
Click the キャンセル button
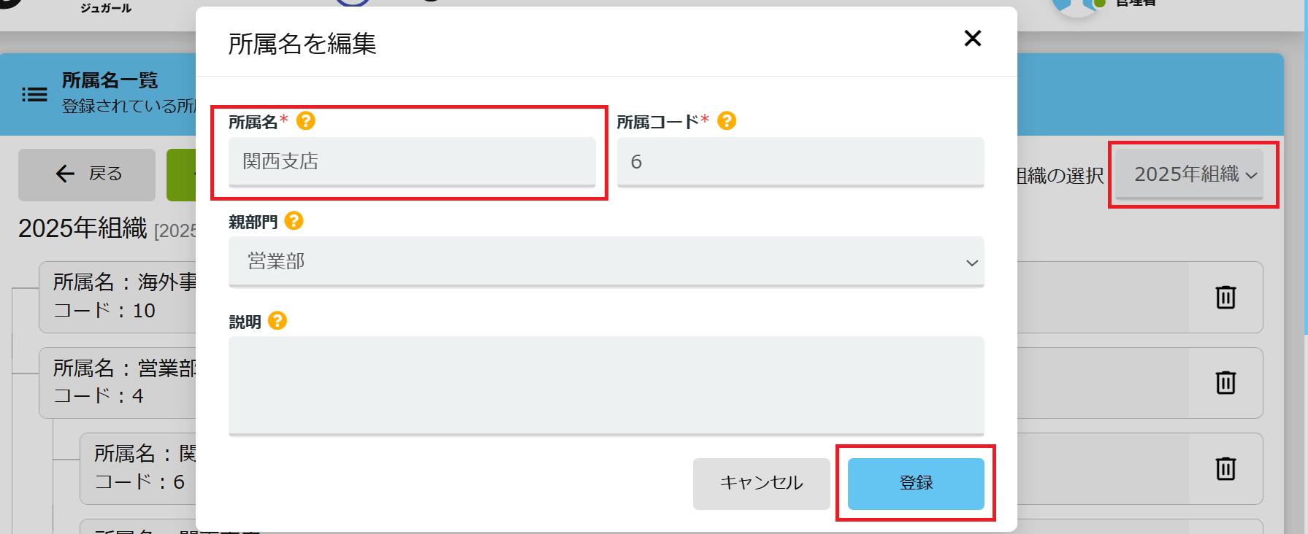(x=762, y=483)
